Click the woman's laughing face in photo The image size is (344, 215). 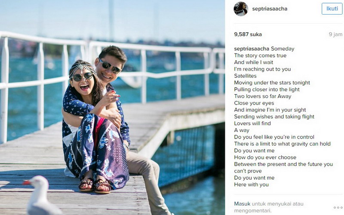point(83,82)
